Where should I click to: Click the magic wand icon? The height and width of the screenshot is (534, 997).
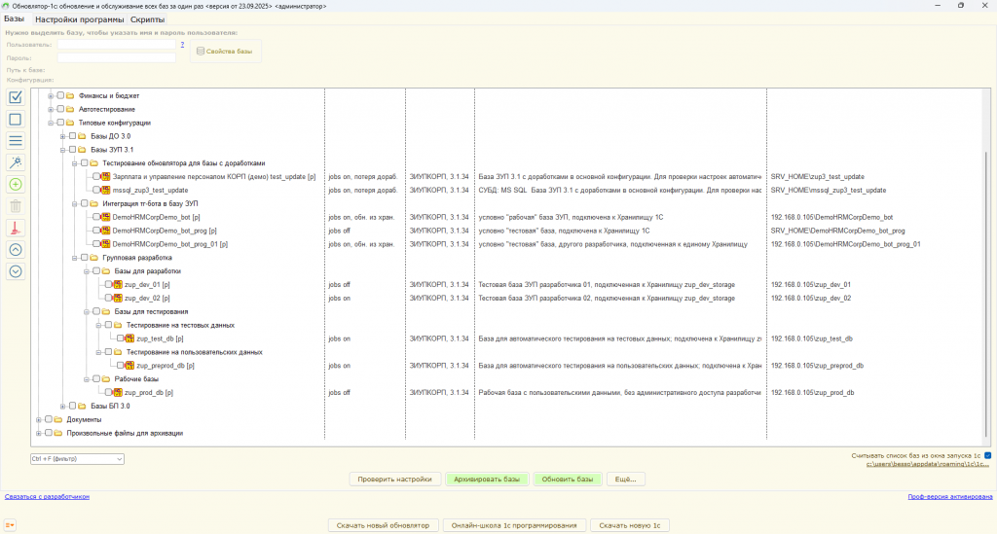pyautogui.click(x=16, y=162)
